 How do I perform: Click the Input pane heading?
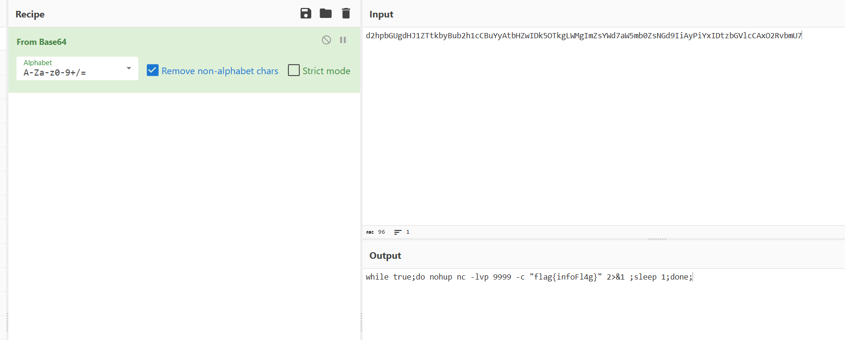[381, 14]
